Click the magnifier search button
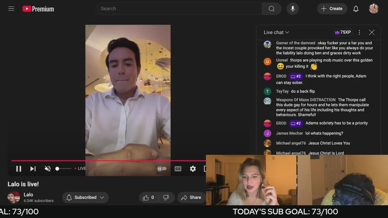The width and height of the screenshot is (388, 218). (272, 8)
